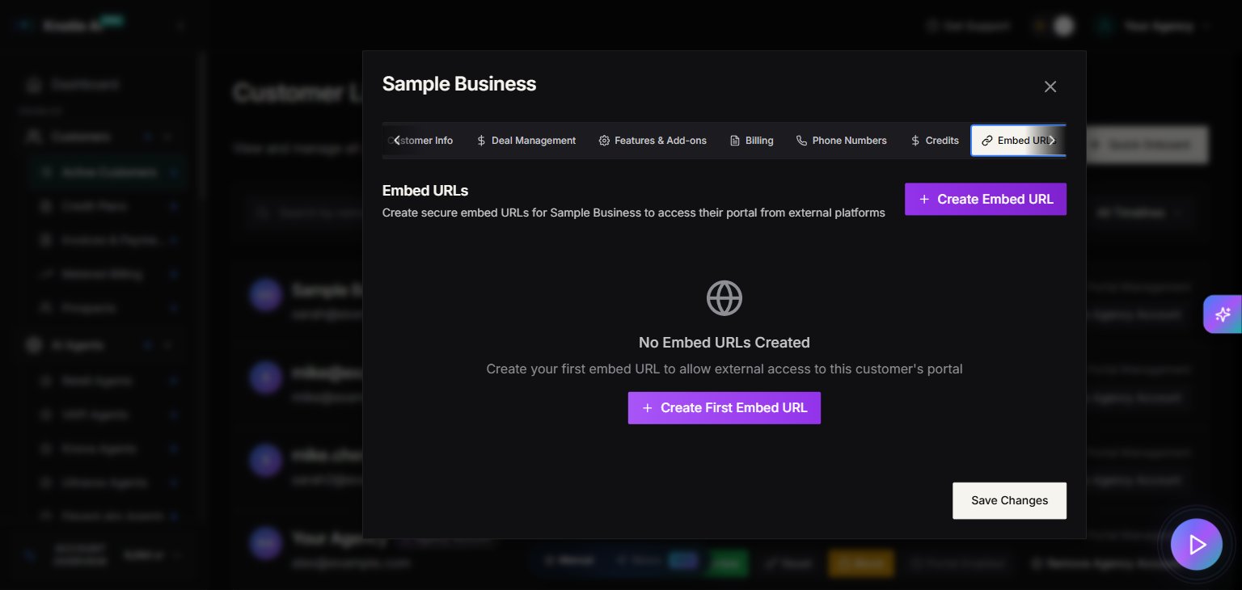Open the Features & Add-ons tab
This screenshot has height=590, width=1242.
[x=653, y=141]
